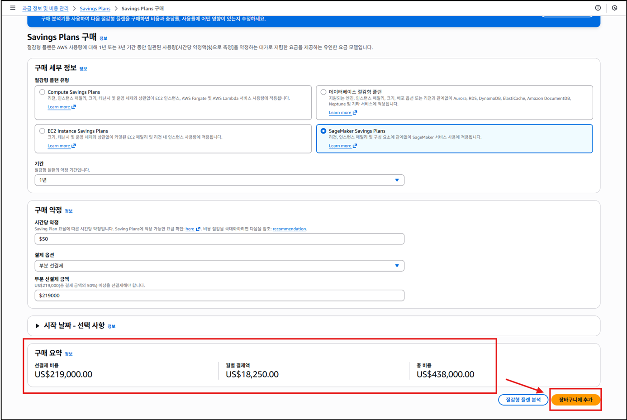Click external link icon under 데이터베이스 절감형 플랜
Screen dimensions: 627x420
[x=355, y=113]
